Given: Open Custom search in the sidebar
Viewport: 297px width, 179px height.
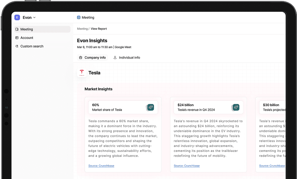Looking at the screenshot, I should point(43,46).
